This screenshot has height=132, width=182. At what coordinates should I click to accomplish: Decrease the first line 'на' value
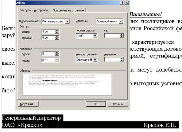click(122, 37)
